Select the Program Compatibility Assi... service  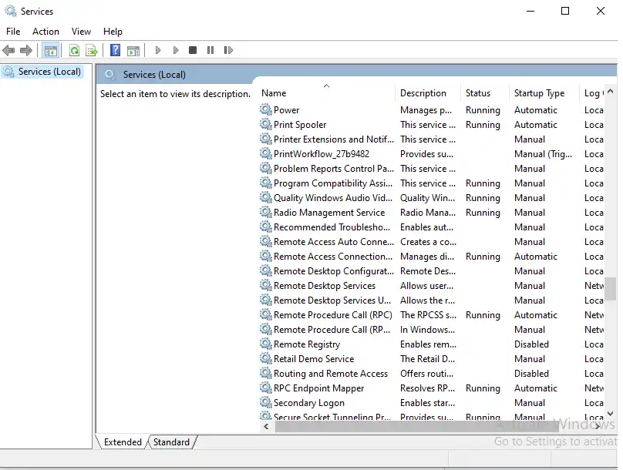coord(333,183)
